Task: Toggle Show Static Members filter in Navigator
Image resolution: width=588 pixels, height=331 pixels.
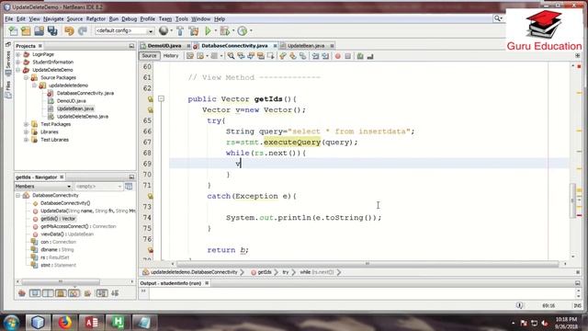Action: click(x=48, y=293)
